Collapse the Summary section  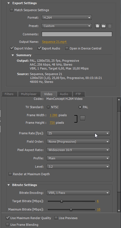(13, 55)
